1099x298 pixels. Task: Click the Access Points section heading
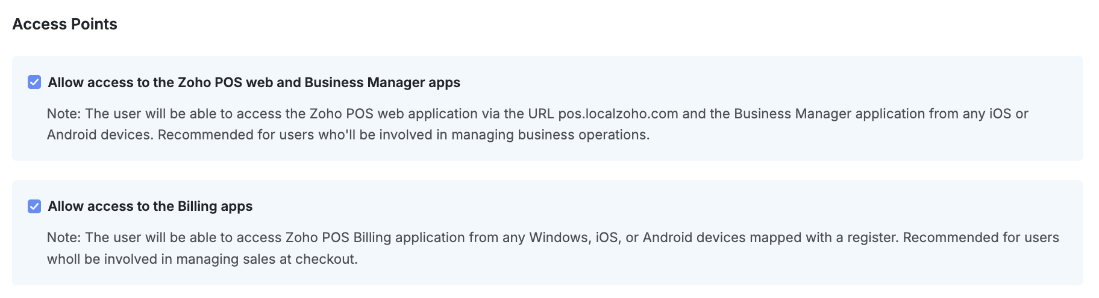pyautogui.click(x=64, y=24)
